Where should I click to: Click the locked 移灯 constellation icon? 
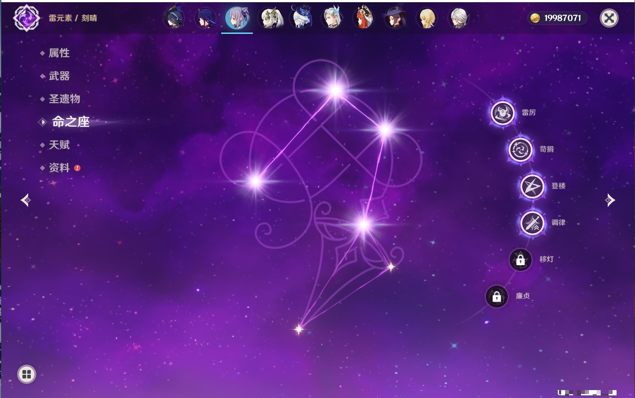520,260
